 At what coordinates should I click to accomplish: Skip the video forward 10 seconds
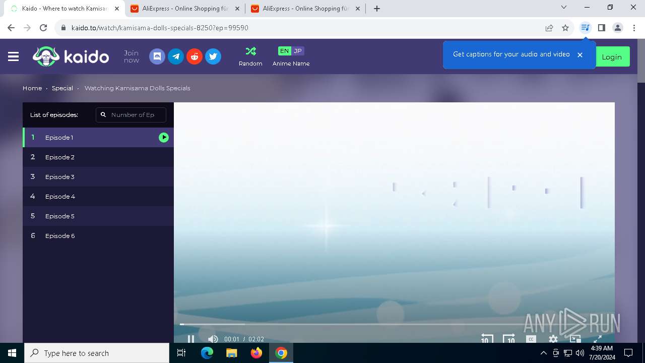point(509,339)
